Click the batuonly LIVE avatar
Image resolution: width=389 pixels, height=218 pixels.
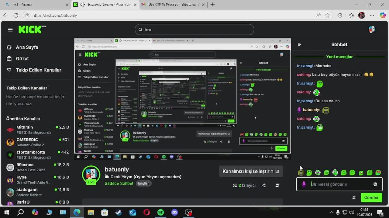pos(91,175)
